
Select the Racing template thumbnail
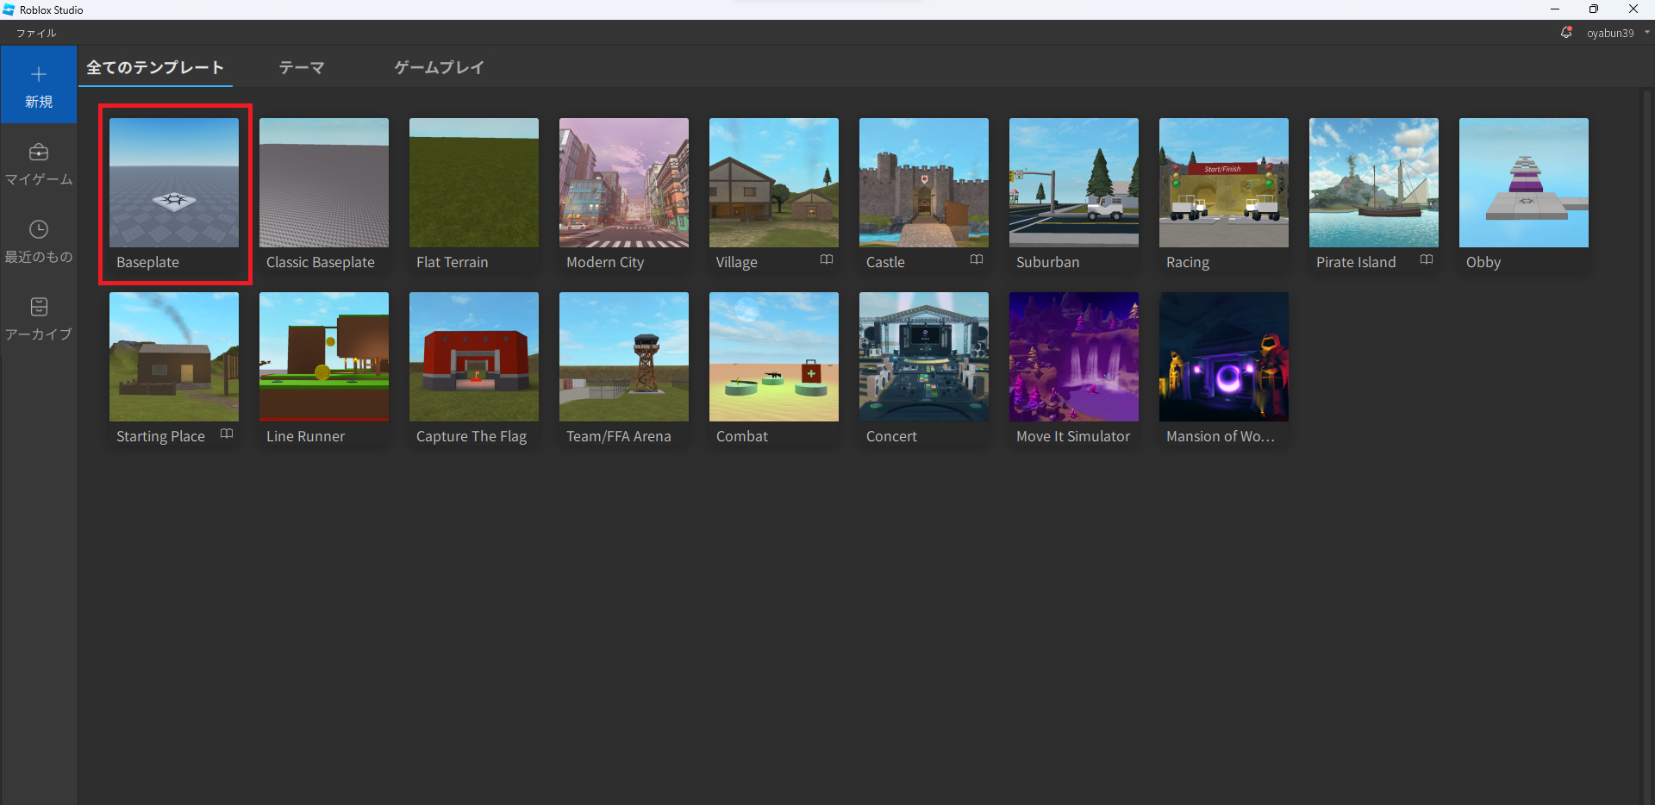1224,183
